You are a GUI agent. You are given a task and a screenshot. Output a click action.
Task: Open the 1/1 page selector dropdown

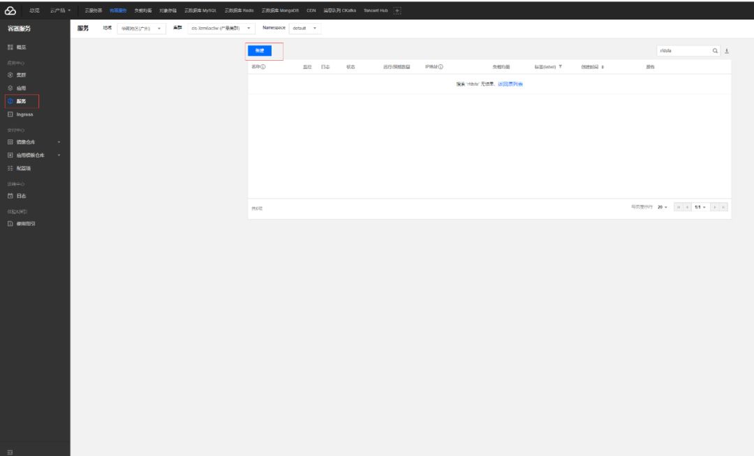(700, 207)
